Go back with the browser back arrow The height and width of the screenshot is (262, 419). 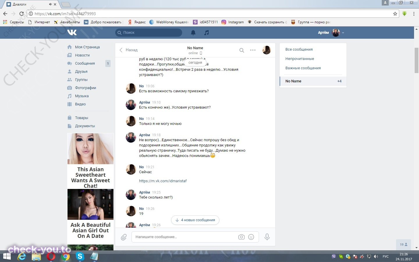coord(5,14)
